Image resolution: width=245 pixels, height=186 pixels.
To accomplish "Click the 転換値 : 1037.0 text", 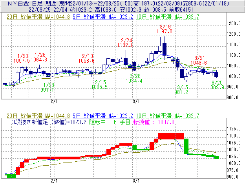I will [x=154, y=122].
